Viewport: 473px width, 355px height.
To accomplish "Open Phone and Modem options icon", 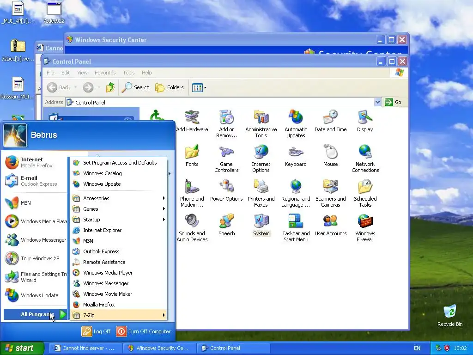I will 192,194.
